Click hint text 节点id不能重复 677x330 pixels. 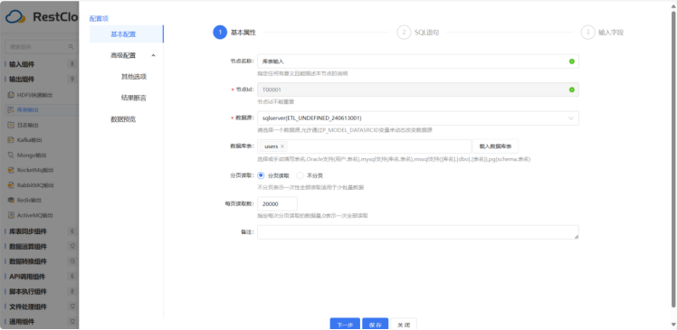click(x=276, y=102)
